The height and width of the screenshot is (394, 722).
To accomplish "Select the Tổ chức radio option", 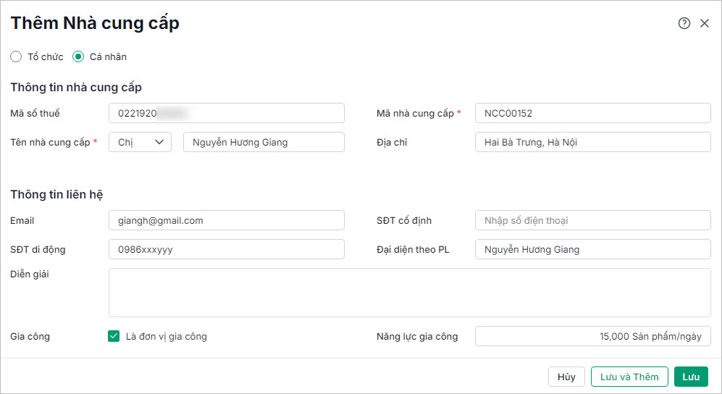I will [16, 56].
